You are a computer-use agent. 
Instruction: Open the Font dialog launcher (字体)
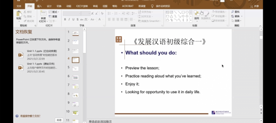point(104,26)
